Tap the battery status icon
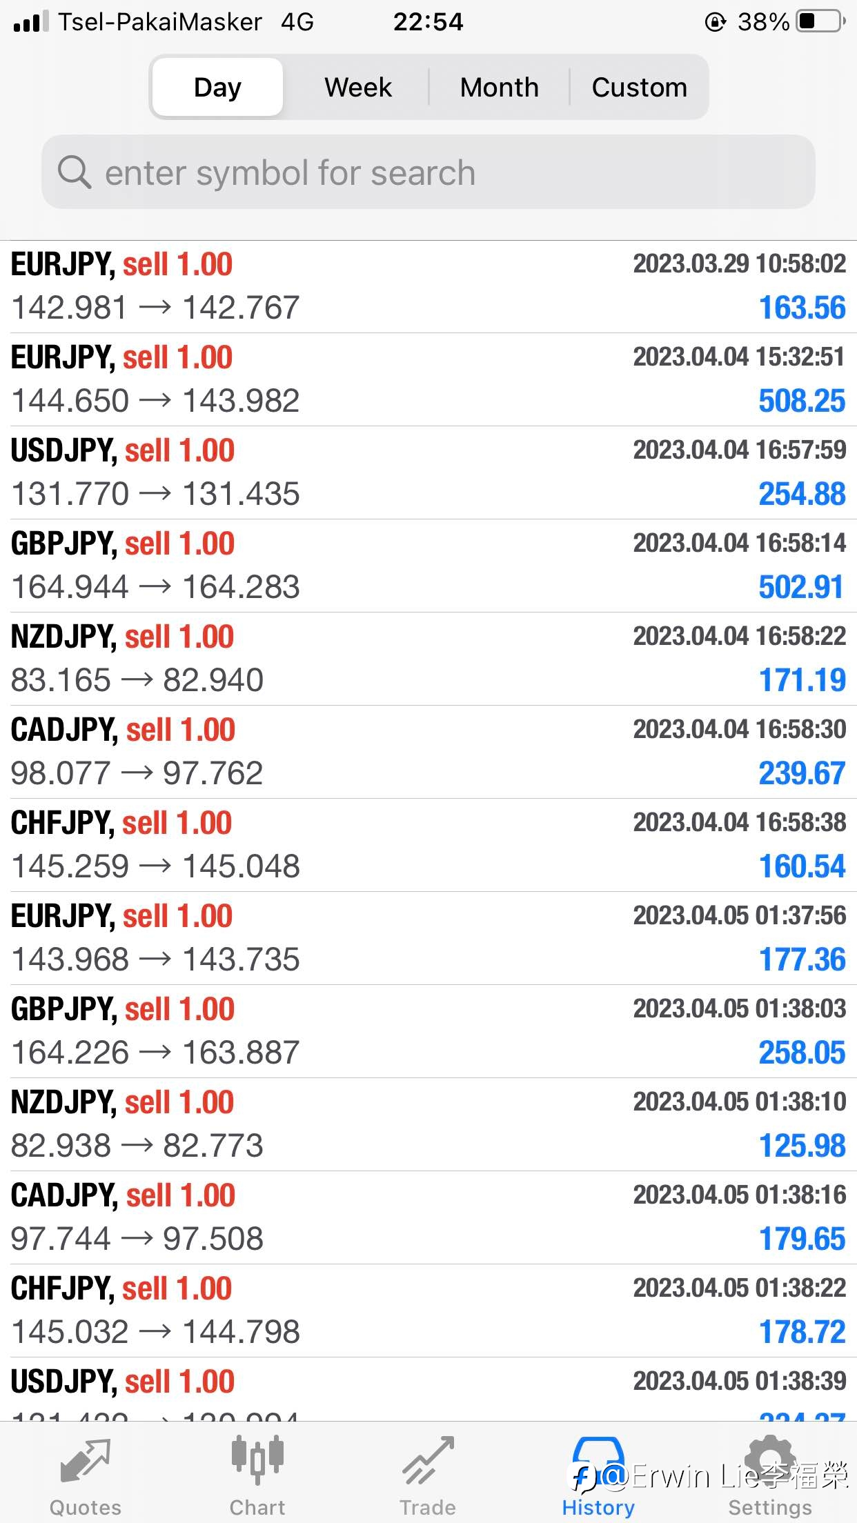This screenshot has height=1523, width=857. point(821,21)
